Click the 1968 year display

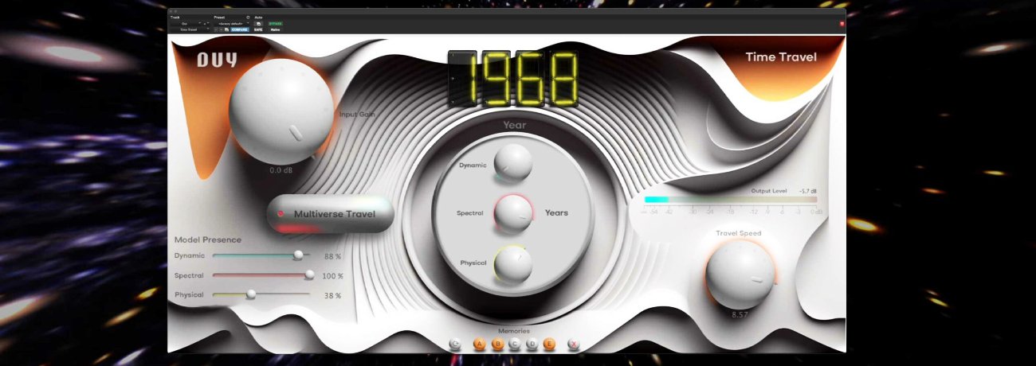(x=513, y=78)
